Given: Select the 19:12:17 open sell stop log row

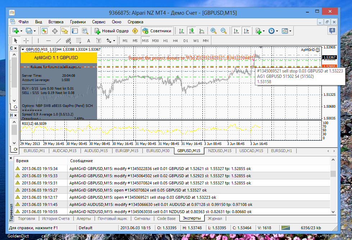Looking at the screenshot, I should coord(172,197).
